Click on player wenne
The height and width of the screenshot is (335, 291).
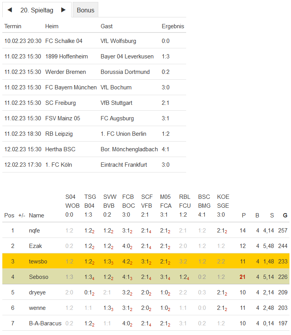pyautogui.click(x=37, y=308)
